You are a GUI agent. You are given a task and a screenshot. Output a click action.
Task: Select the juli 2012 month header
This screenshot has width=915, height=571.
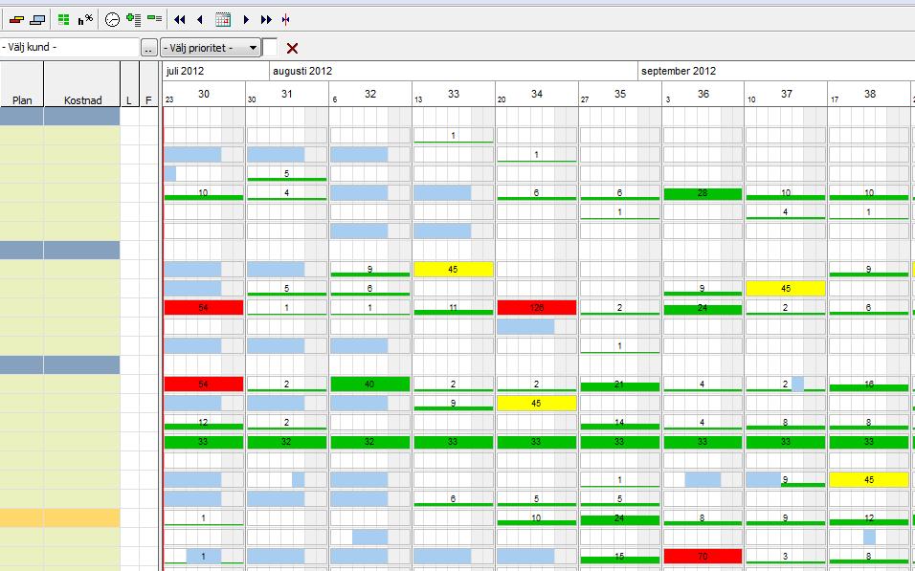216,71
